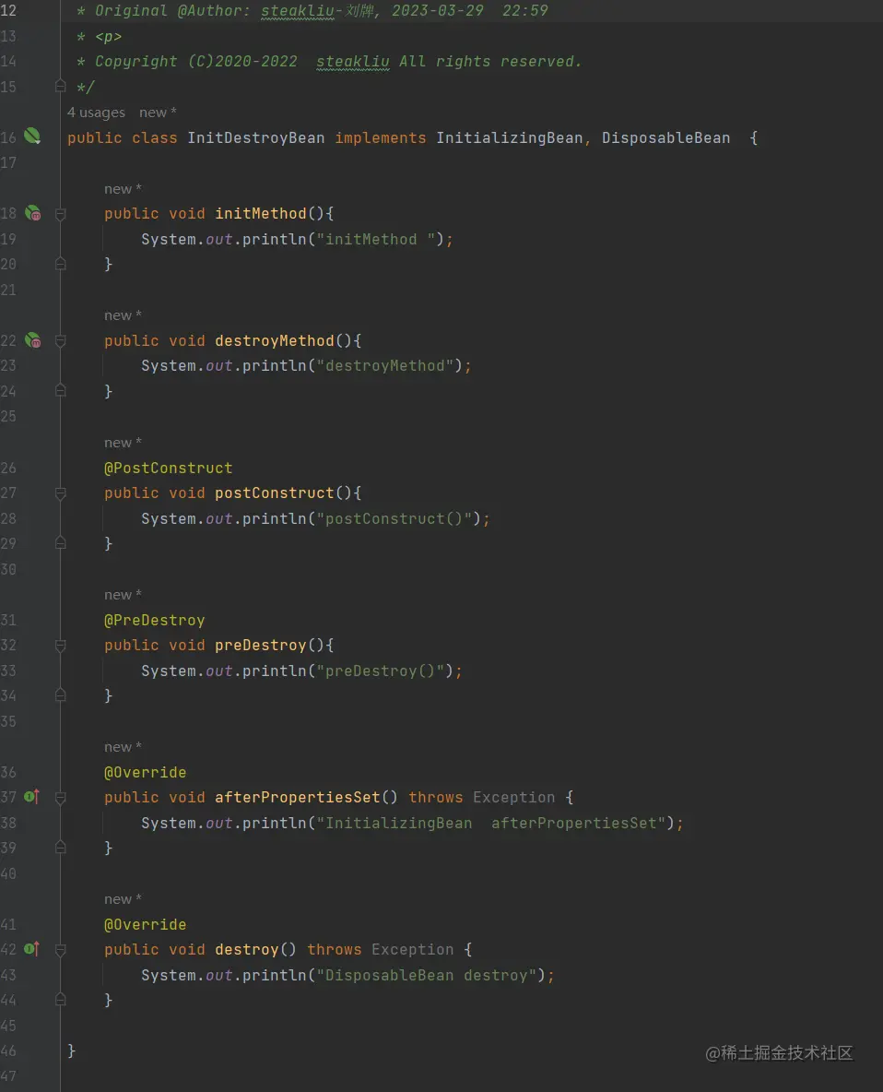Collapse the comment block fold marker at line 15

tap(61, 87)
